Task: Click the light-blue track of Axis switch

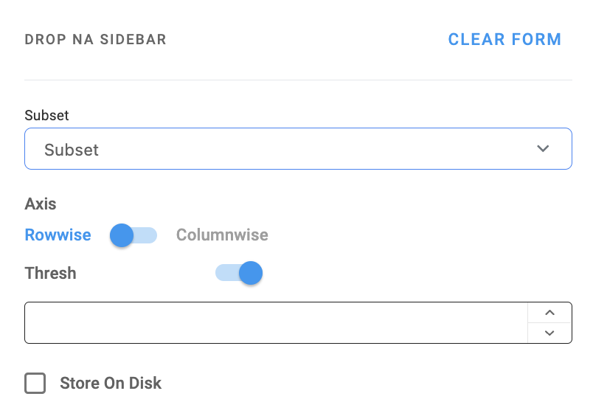Action: (x=148, y=235)
